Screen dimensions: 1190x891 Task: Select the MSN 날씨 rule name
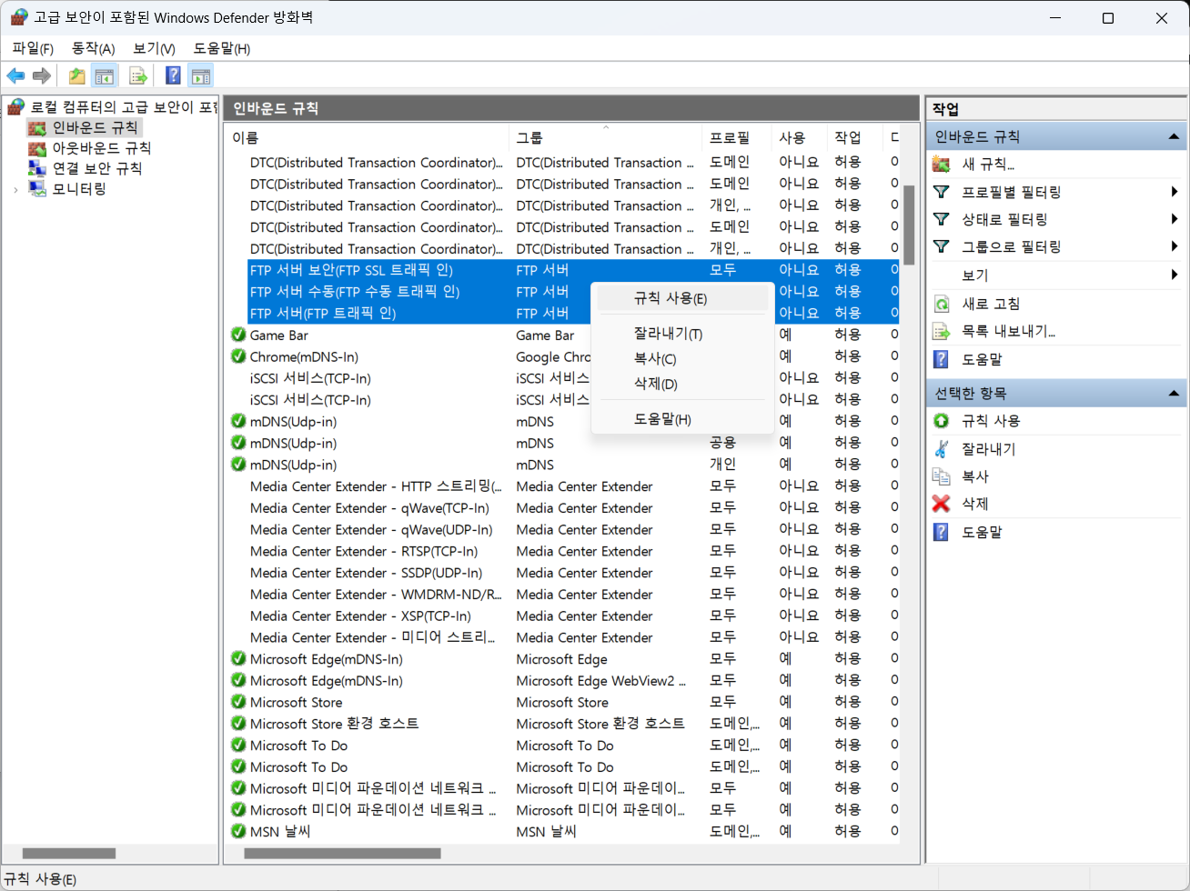pyautogui.click(x=280, y=831)
